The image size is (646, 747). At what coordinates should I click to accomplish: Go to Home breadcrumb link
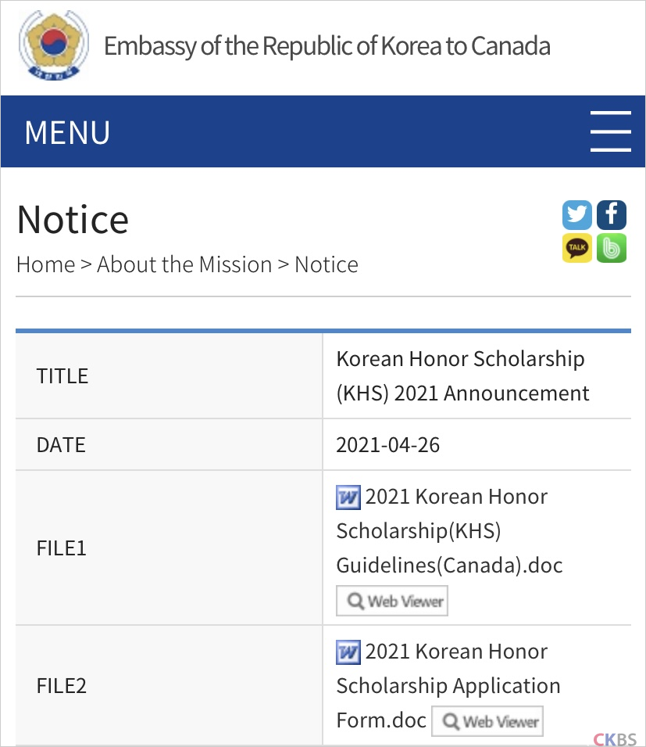pyautogui.click(x=45, y=264)
